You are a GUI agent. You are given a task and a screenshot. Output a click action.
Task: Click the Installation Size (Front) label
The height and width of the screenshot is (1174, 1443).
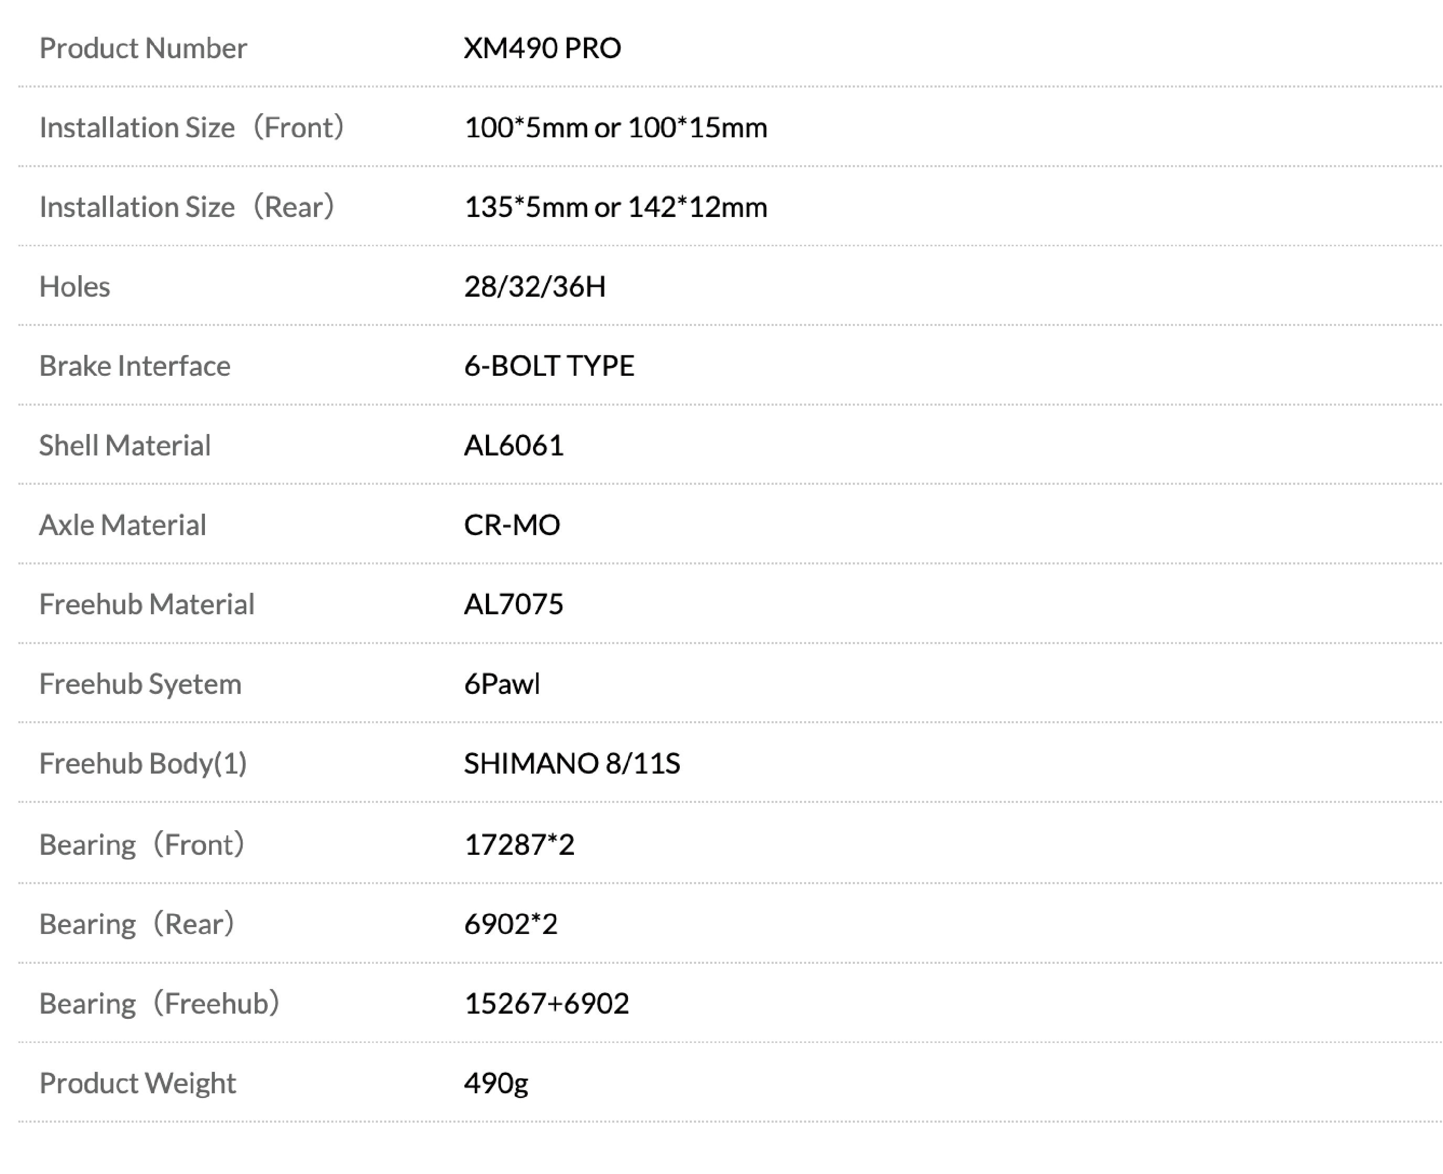pyautogui.click(x=192, y=127)
